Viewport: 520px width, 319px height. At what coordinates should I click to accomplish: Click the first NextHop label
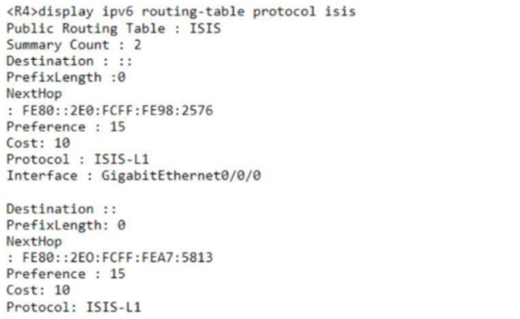point(34,94)
